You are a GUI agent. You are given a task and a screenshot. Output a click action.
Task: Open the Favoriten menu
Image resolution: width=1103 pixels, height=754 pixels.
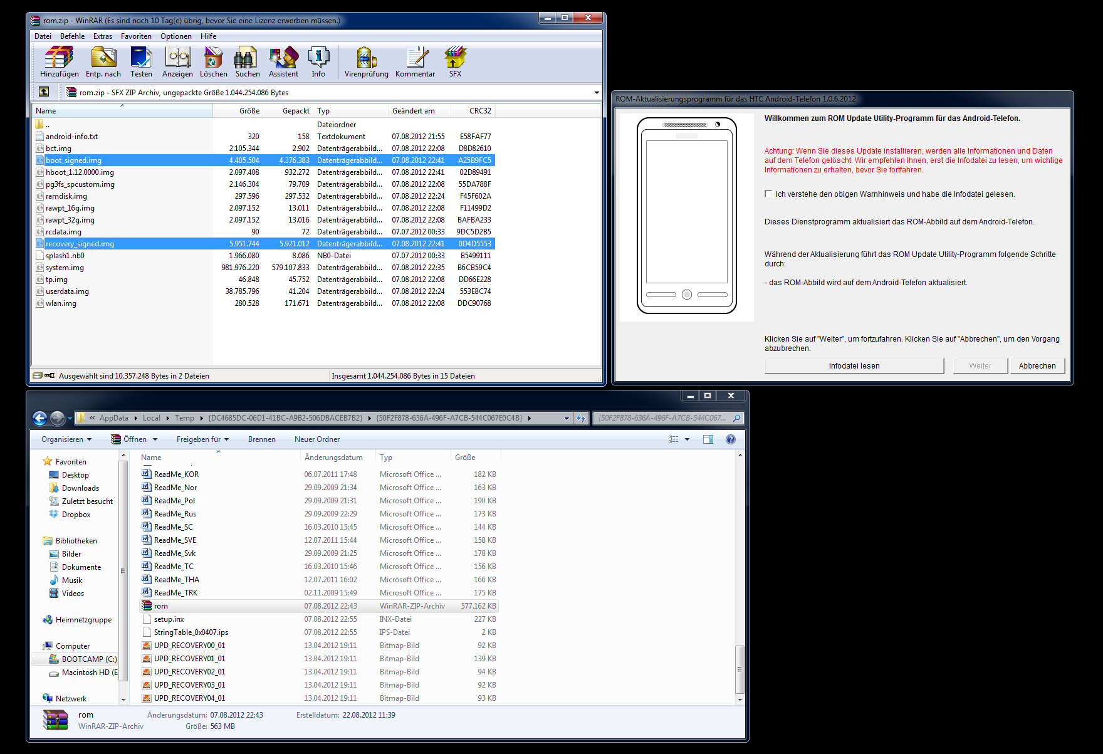coord(136,36)
